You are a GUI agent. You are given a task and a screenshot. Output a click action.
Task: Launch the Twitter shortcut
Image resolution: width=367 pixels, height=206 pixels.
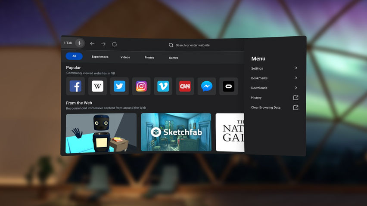tap(119, 86)
